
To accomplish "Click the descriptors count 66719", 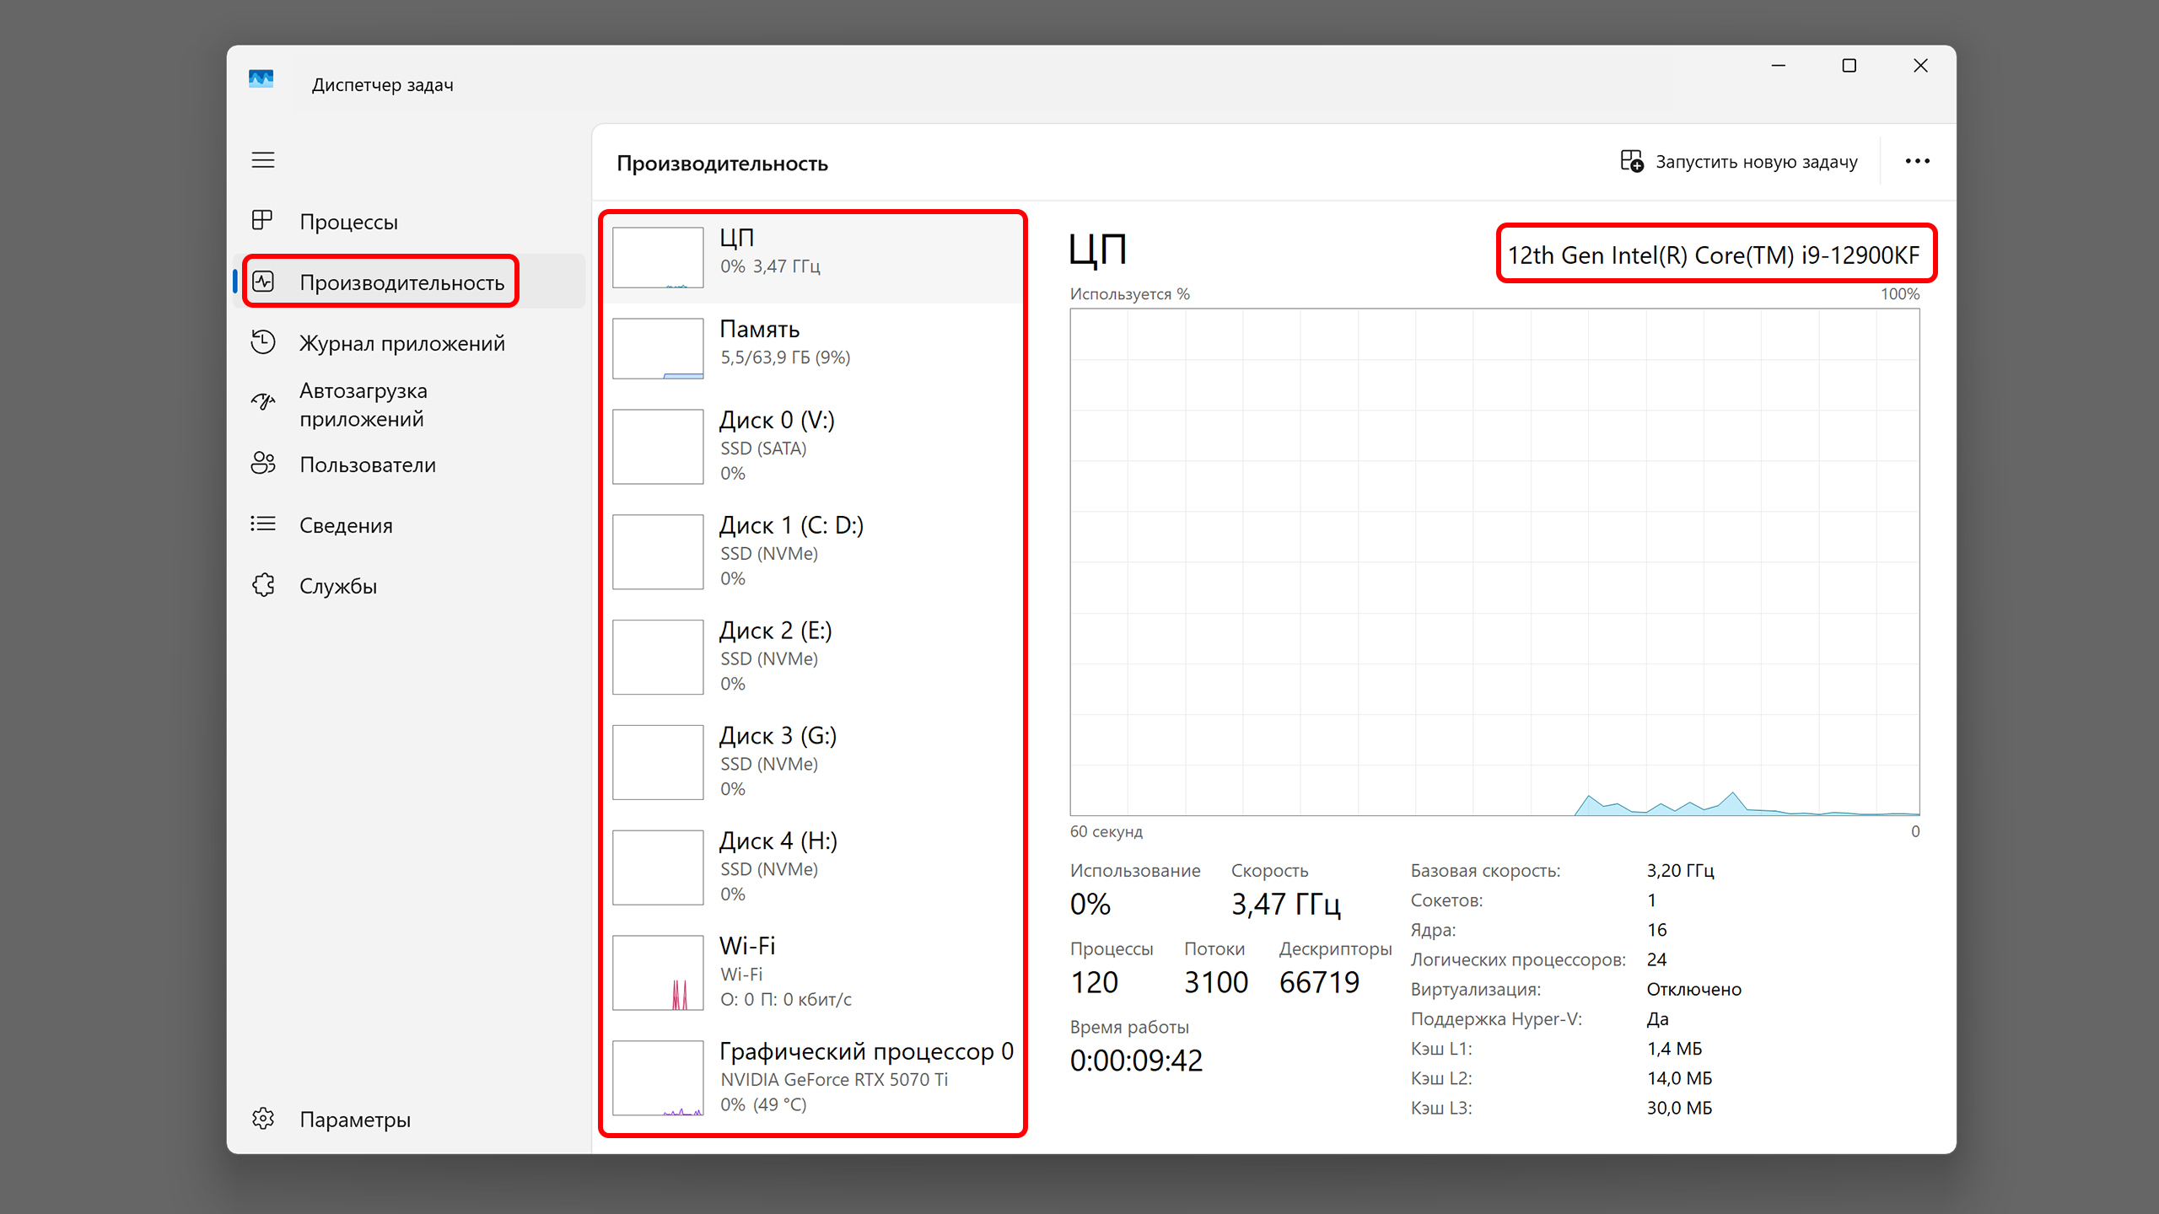I will point(1319,982).
